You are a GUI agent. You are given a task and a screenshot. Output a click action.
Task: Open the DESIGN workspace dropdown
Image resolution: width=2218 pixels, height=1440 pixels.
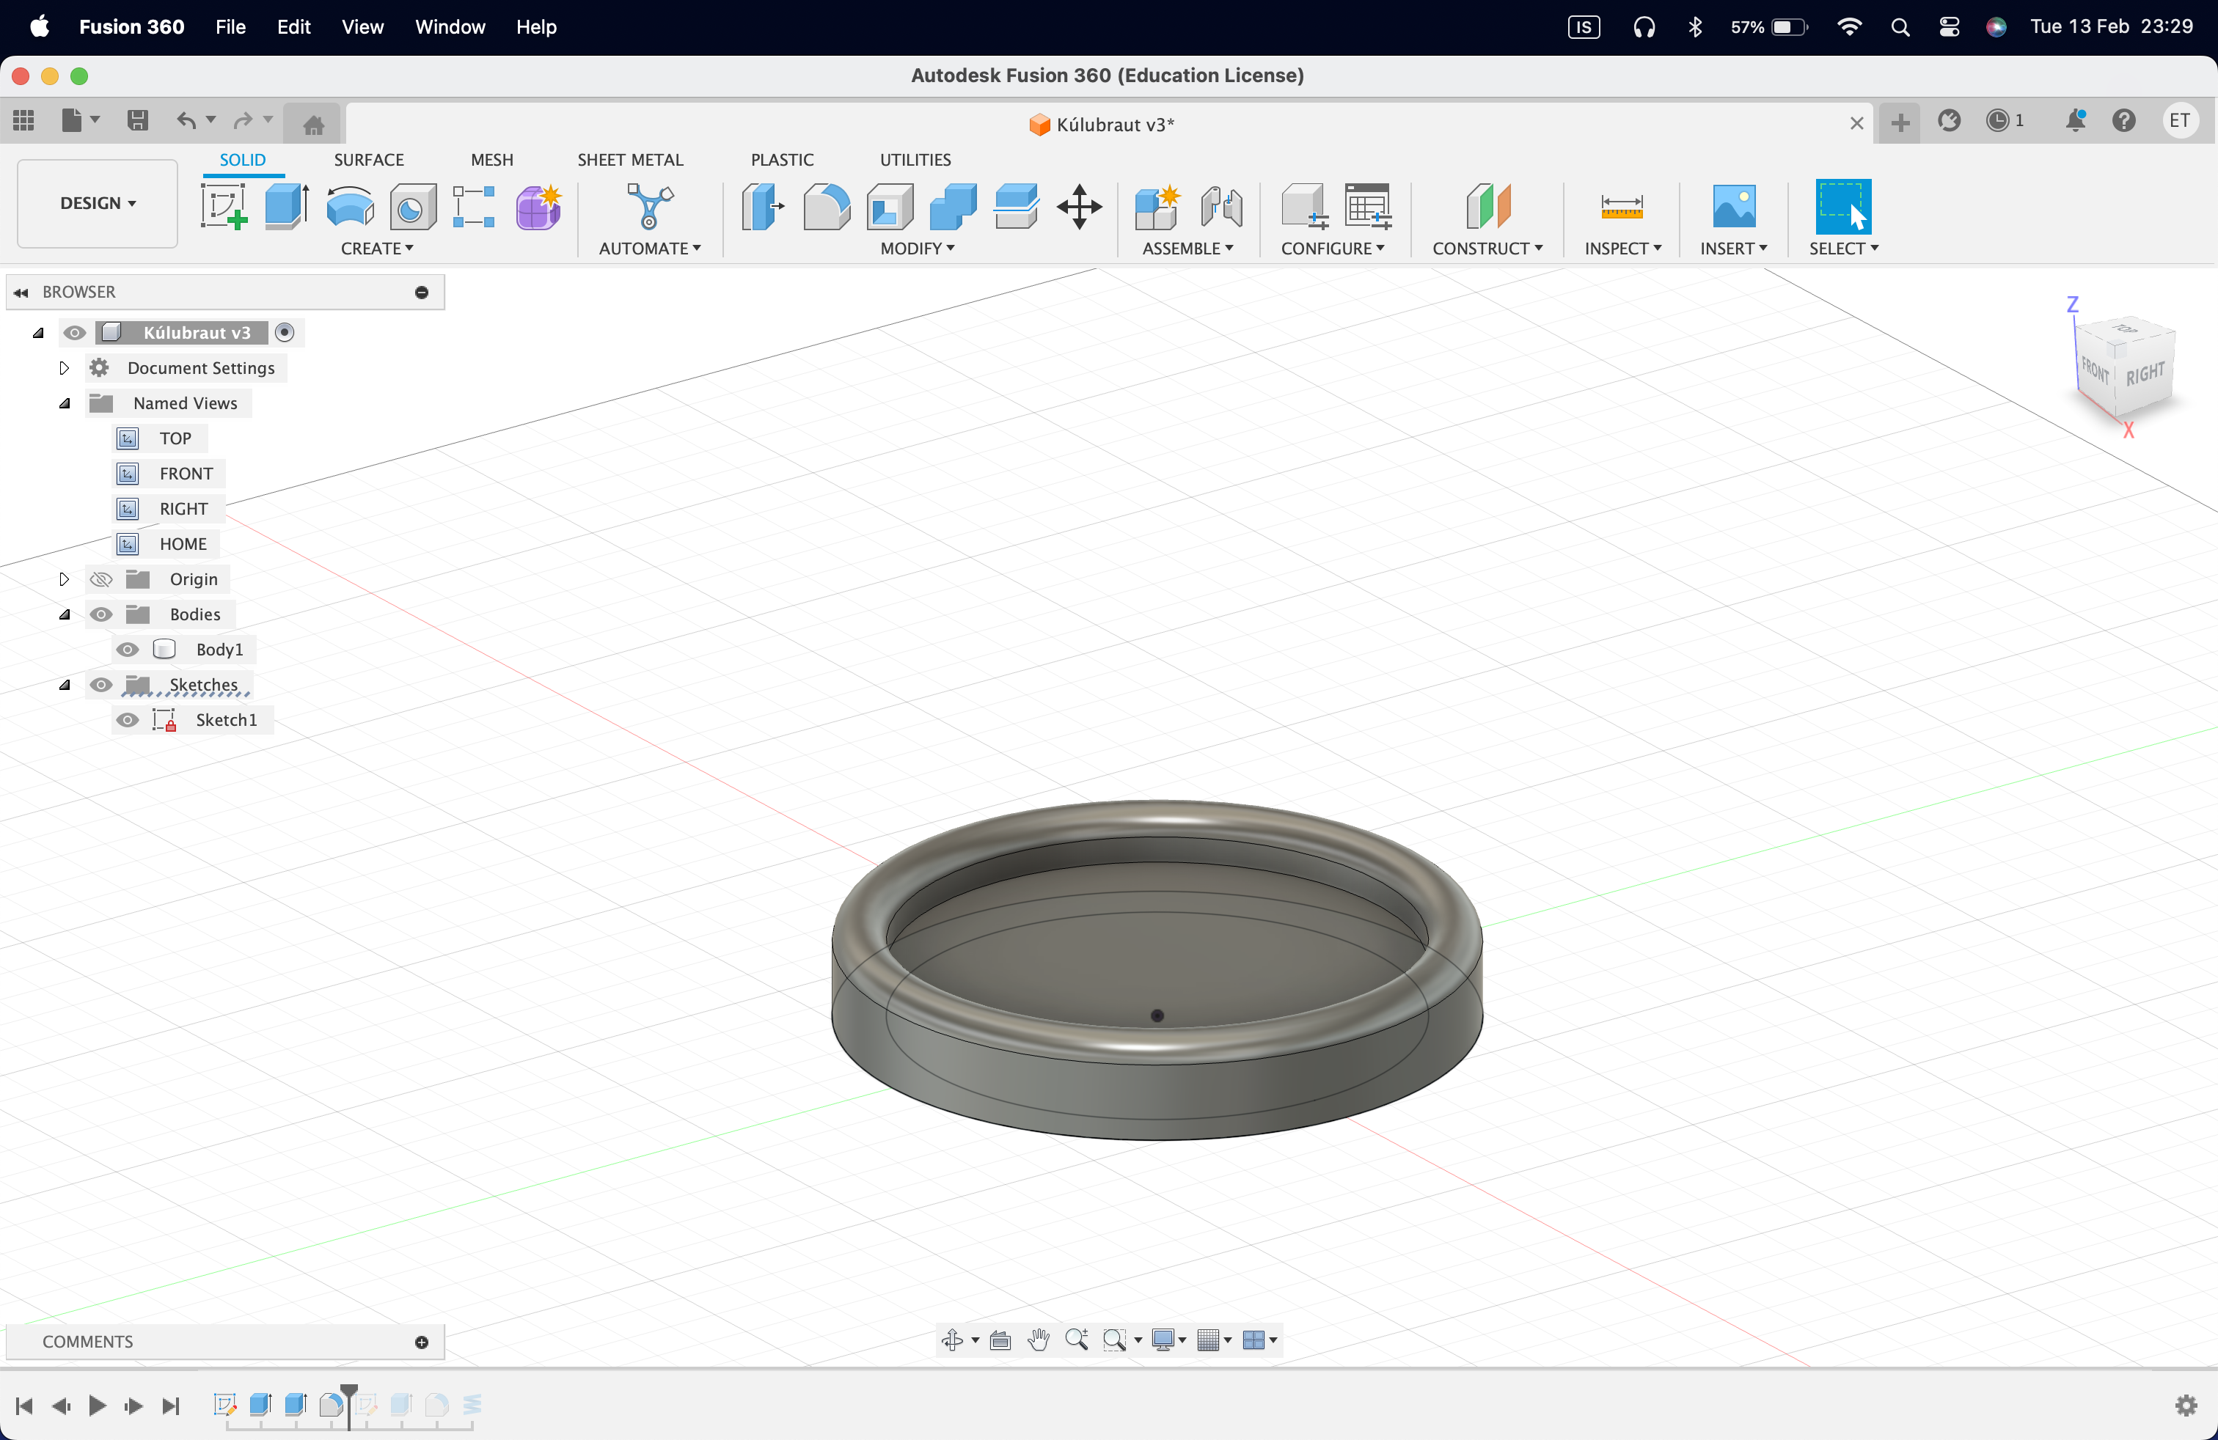pos(98,203)
